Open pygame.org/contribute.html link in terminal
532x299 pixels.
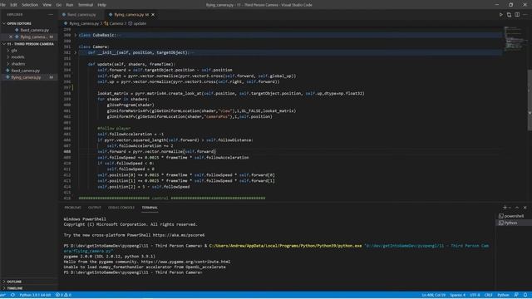(x=185, y=262)
